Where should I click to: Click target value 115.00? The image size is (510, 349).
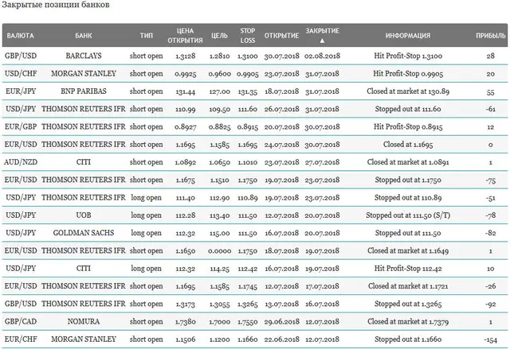[220, 233]
